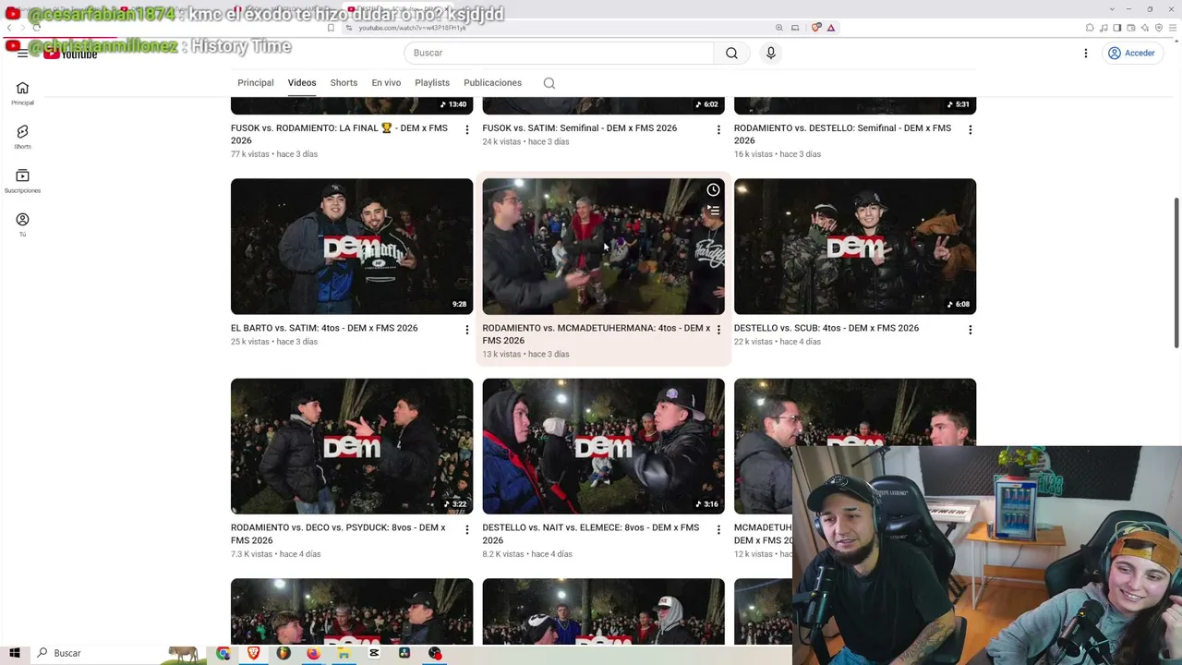1182x665 pixels.
Task: Start voice search with microphone icon
Action: coord(771,53)
